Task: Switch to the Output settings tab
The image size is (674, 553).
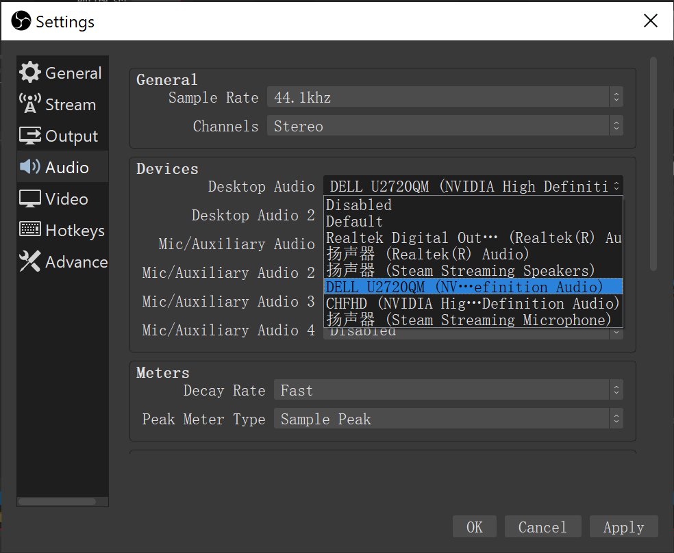Action: [62, 136]
